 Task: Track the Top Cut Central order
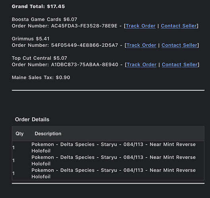click(x=142, y=65)
